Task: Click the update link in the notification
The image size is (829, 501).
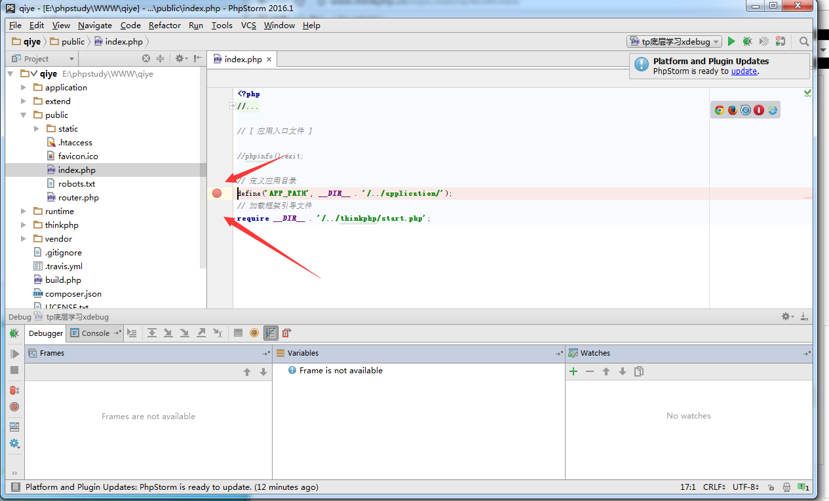Action: 744,71
